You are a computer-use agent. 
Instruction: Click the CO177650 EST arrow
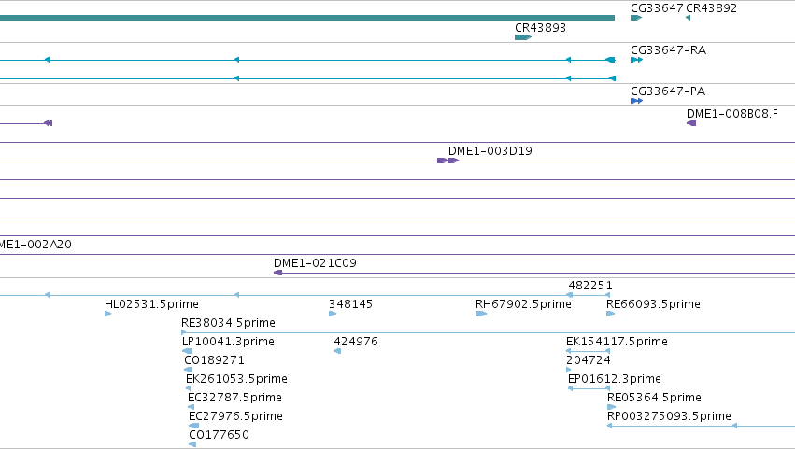coord(192,444)
